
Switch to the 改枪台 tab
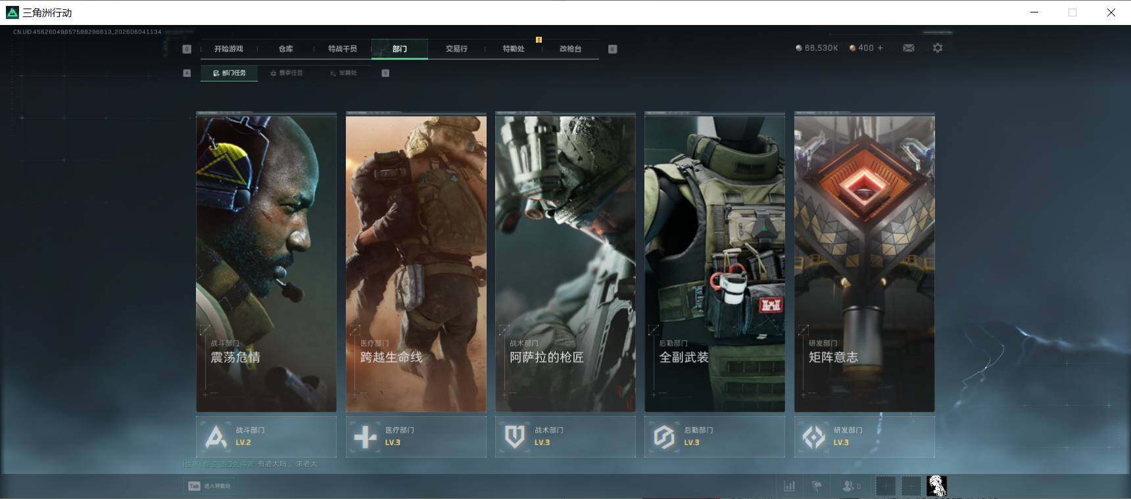[x=570, y=49]
